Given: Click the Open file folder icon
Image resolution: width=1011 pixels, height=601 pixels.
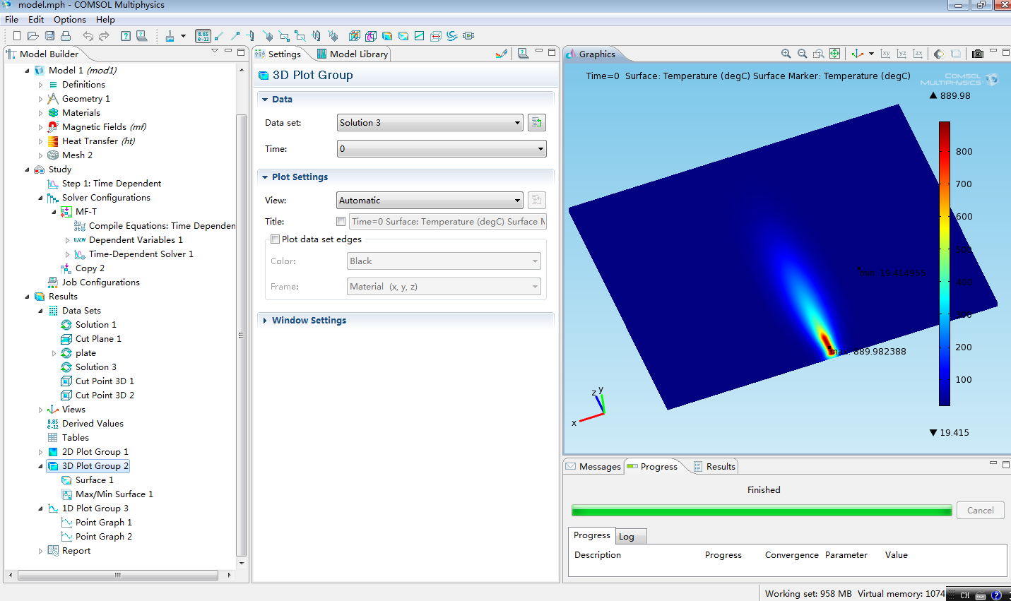Looking at the screenshot, I should pos(32,36).
